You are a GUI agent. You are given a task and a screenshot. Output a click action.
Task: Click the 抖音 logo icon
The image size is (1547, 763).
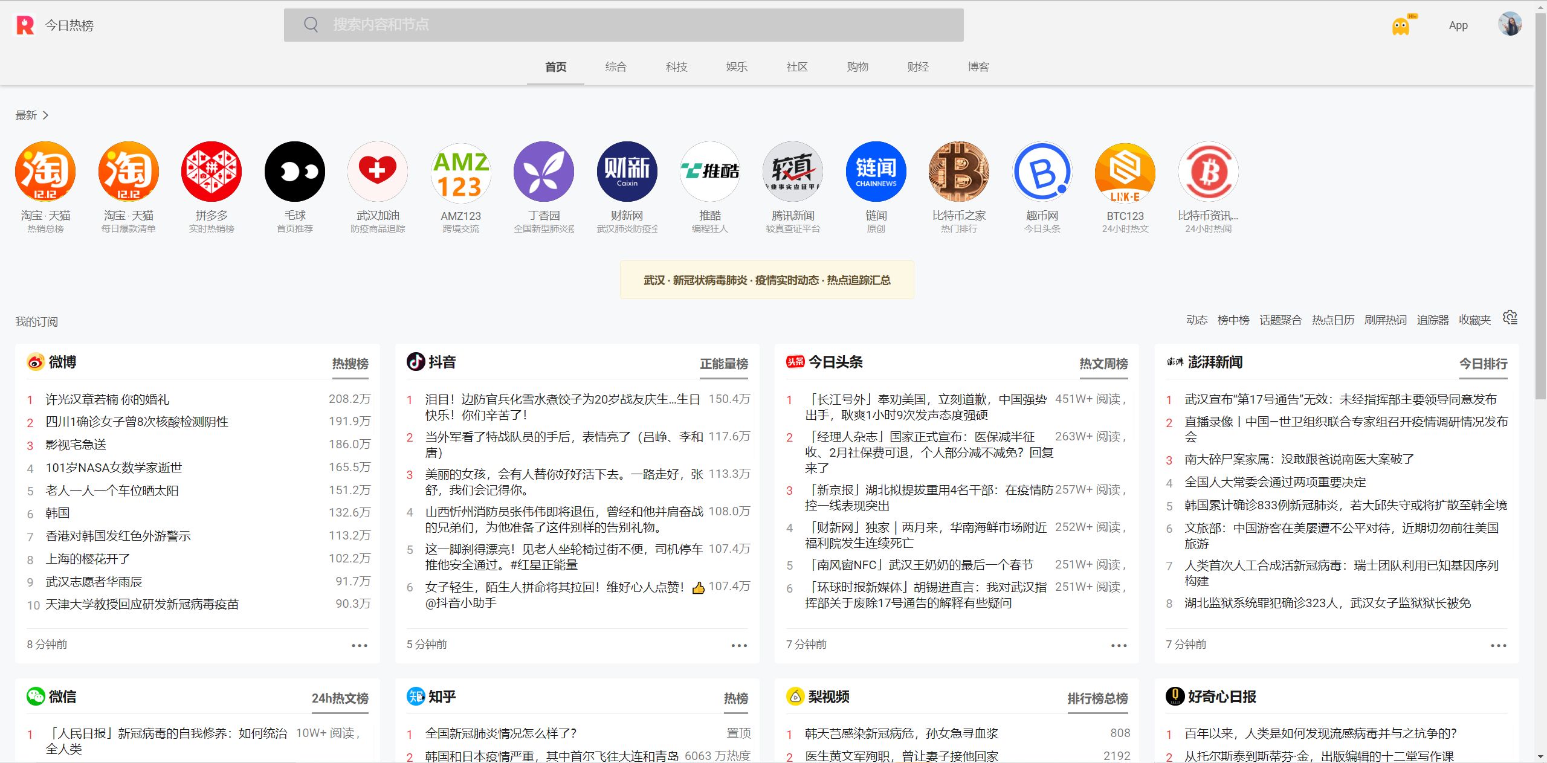coord(416,362)
